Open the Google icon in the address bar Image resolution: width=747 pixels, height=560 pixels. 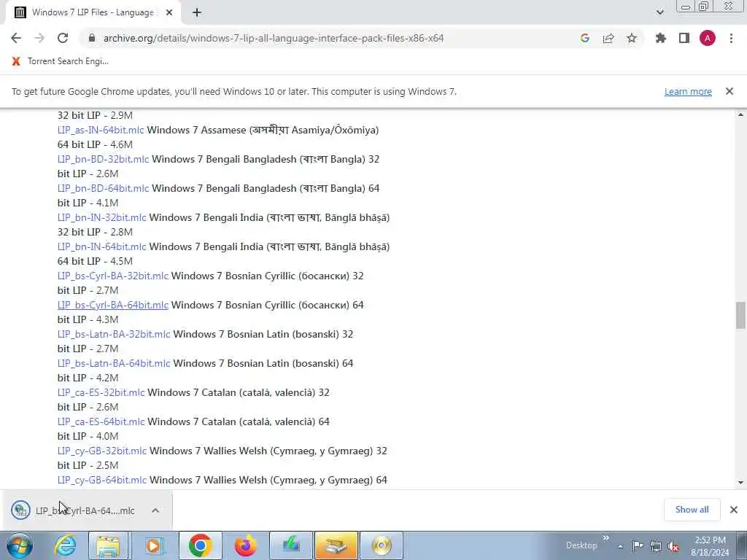click(585, 38)
